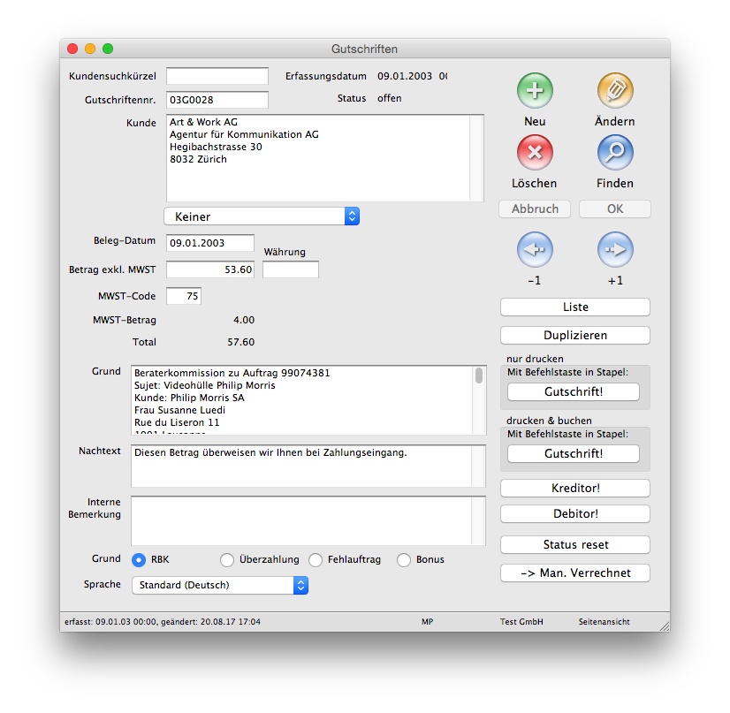Click the orange Ändern pencil icon
730x713 pixels.
coord(614,90)
